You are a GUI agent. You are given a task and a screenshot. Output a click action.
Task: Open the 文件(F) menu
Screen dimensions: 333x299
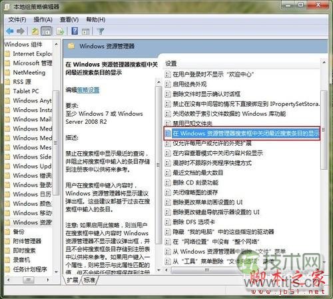[x=17, y=20]
